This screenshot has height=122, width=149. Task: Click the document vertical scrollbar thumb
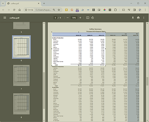click(147, 81)
